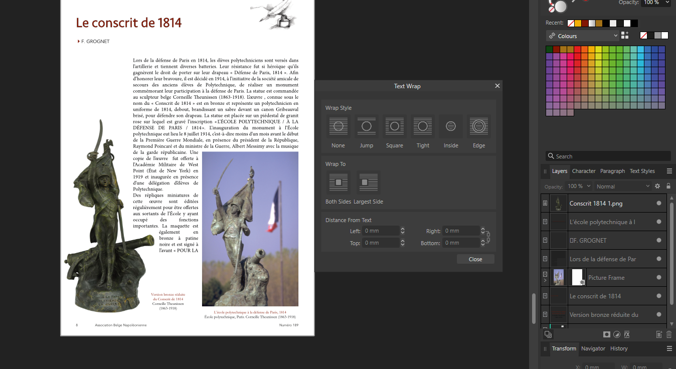This screenshot has height=369, width=676.
Task: Click the Close button in Text Wrap
Action: pyautogui.click(x=475, y=259)
